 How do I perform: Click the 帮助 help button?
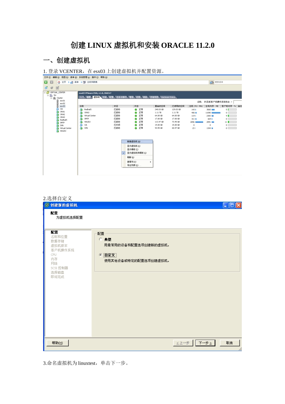point(57,343)
